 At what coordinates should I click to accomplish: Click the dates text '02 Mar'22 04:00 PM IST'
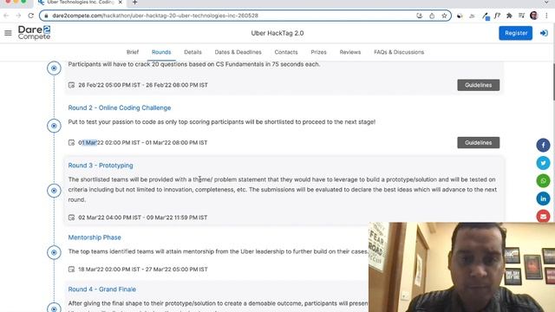[109, 218]
